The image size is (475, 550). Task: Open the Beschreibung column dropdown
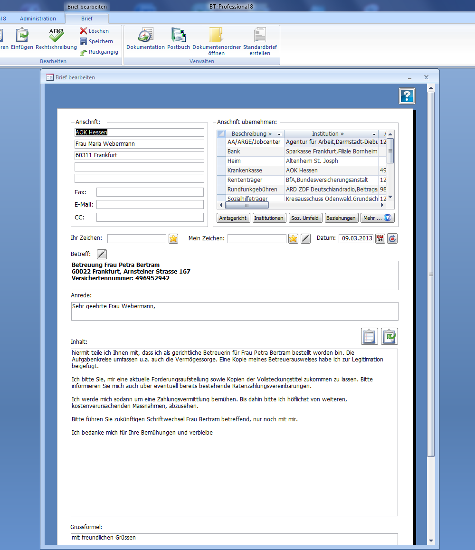[x=280, y=134]
